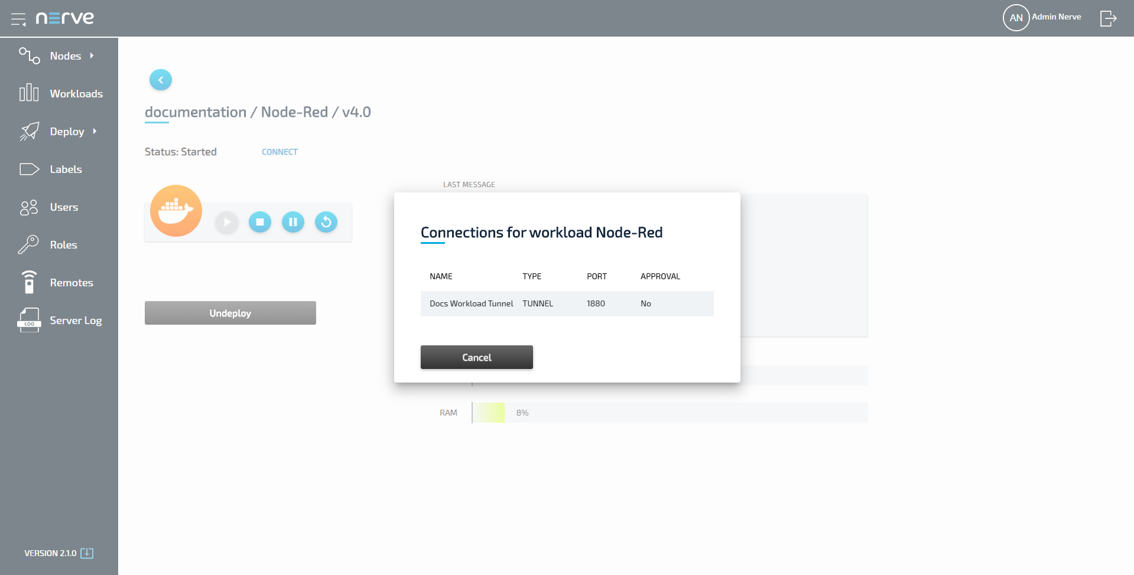Click the version update download icon
1134x575 pixels.
pyautogui.click(x=87, y=553)
